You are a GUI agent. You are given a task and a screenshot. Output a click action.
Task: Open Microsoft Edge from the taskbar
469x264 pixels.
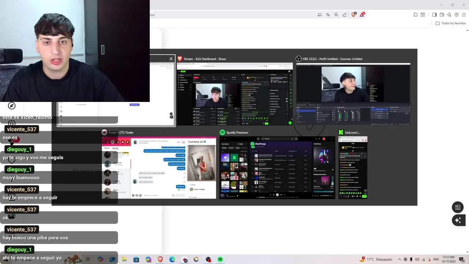pyautogui.click(x=172, y=260)
